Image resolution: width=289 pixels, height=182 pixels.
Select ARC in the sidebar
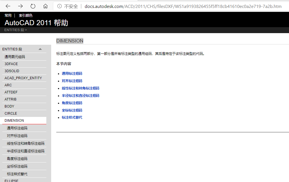coord(8,85)
